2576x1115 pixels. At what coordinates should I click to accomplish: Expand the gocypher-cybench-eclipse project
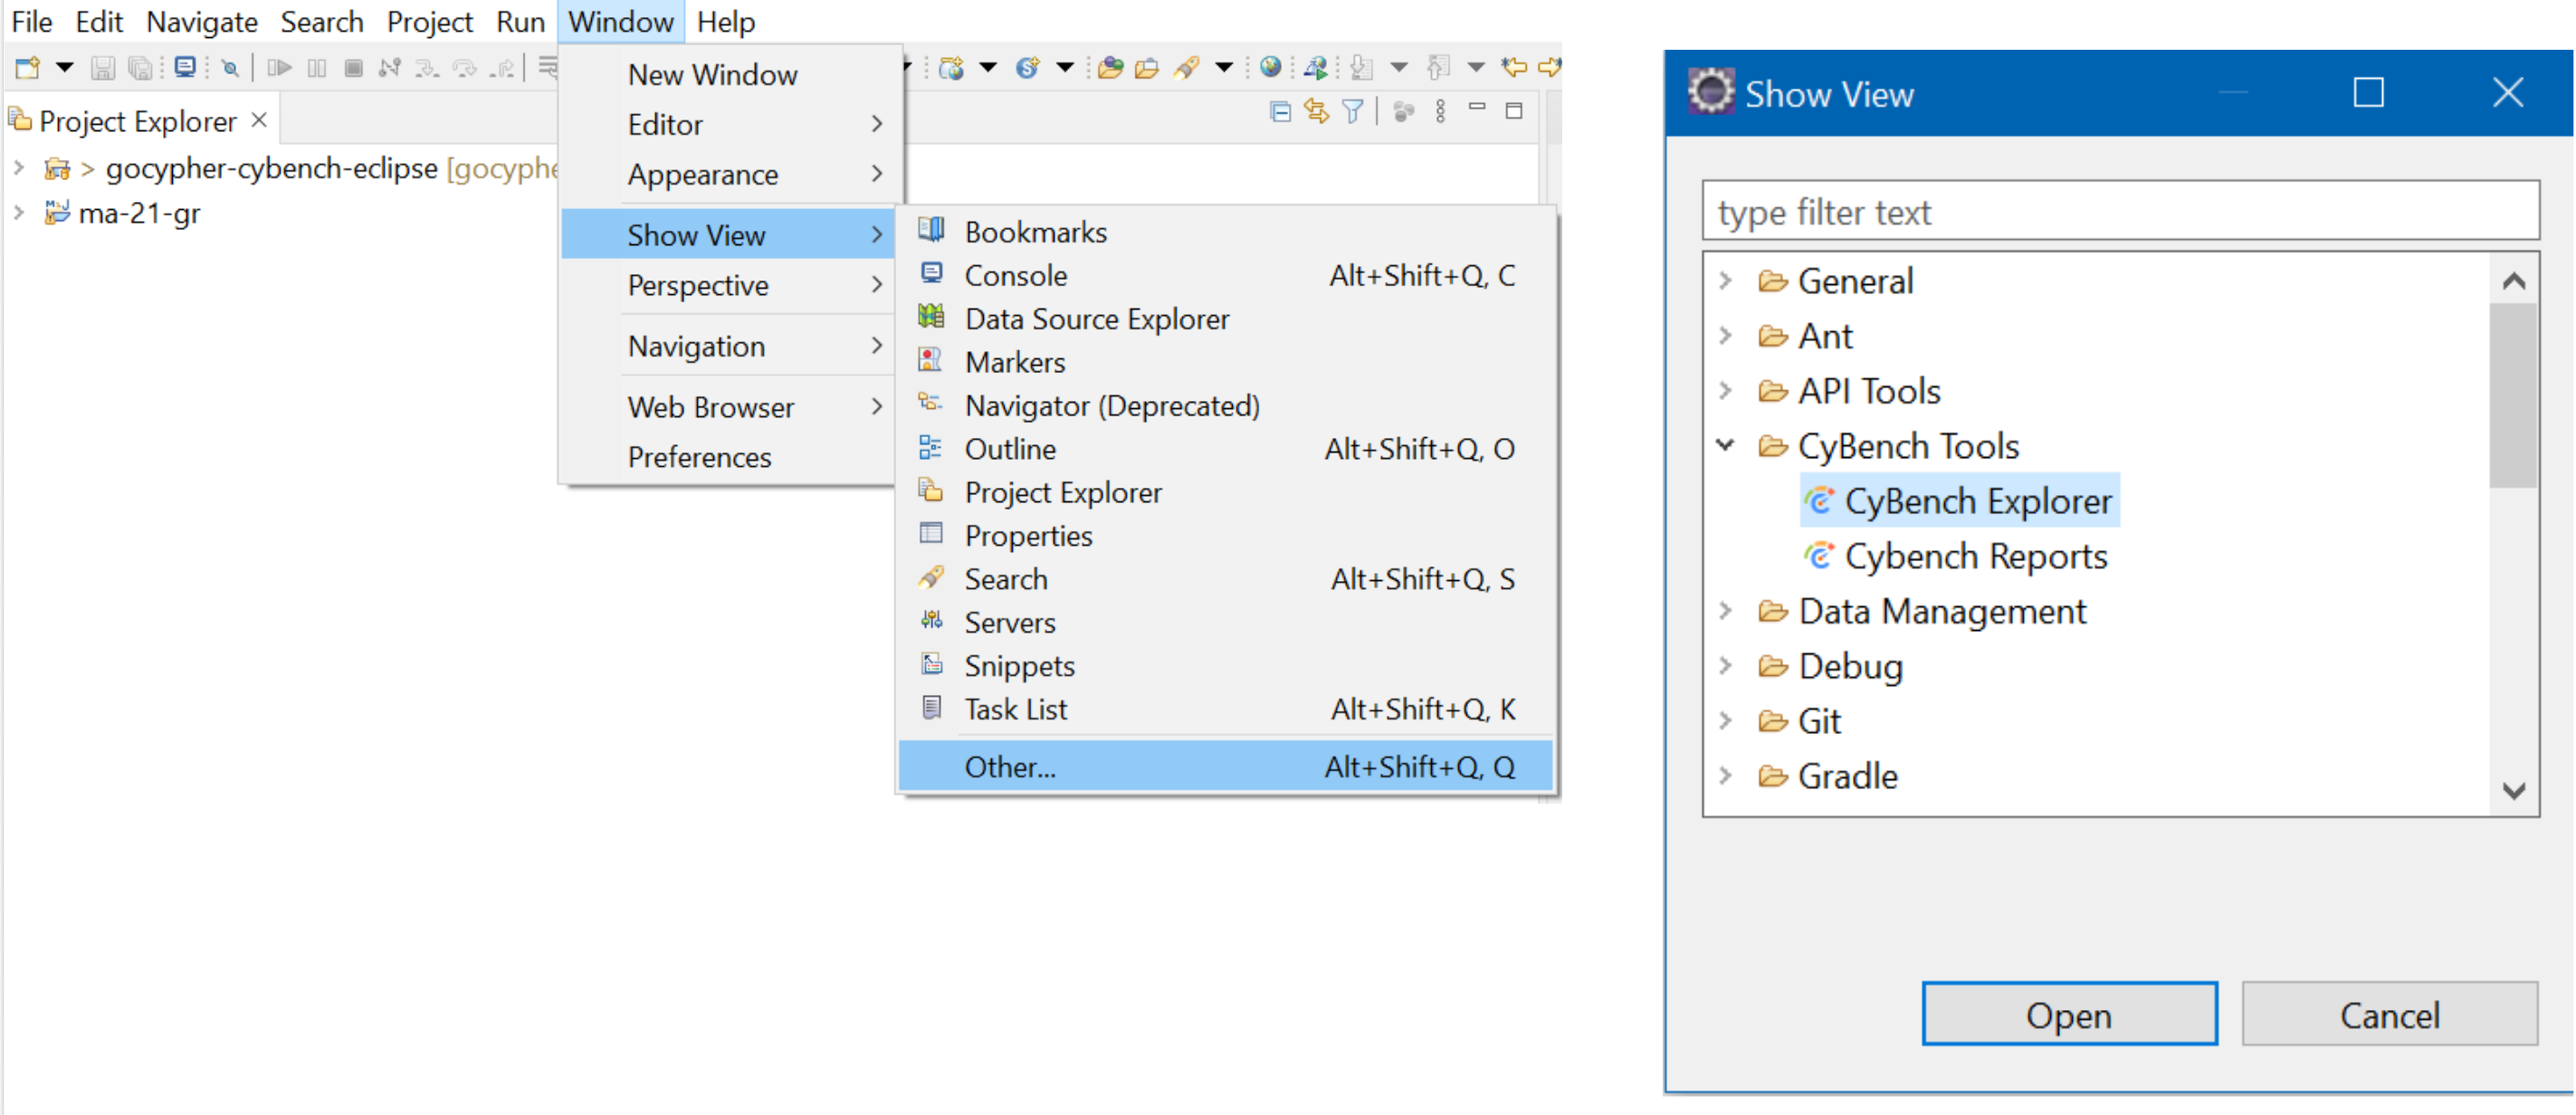tap(18, 167)
